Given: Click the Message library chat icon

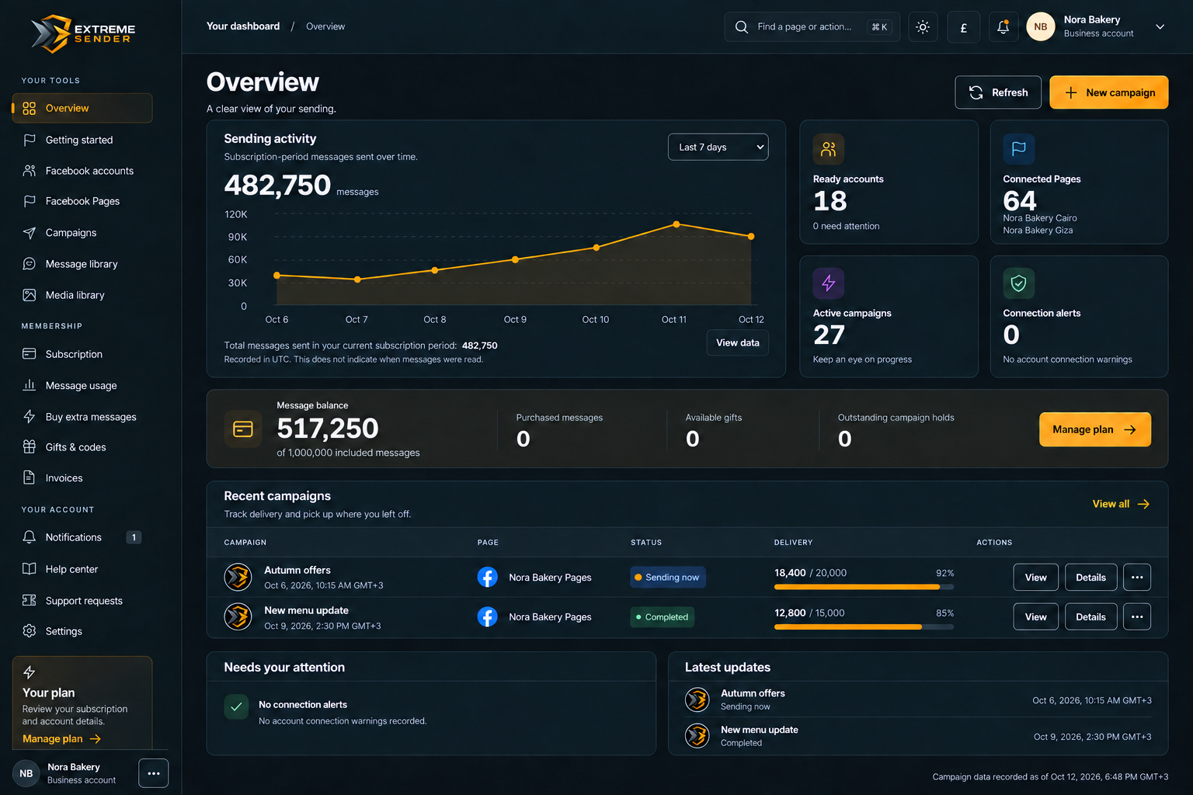Looking at the screenshot, I should [x=30, y=264].
